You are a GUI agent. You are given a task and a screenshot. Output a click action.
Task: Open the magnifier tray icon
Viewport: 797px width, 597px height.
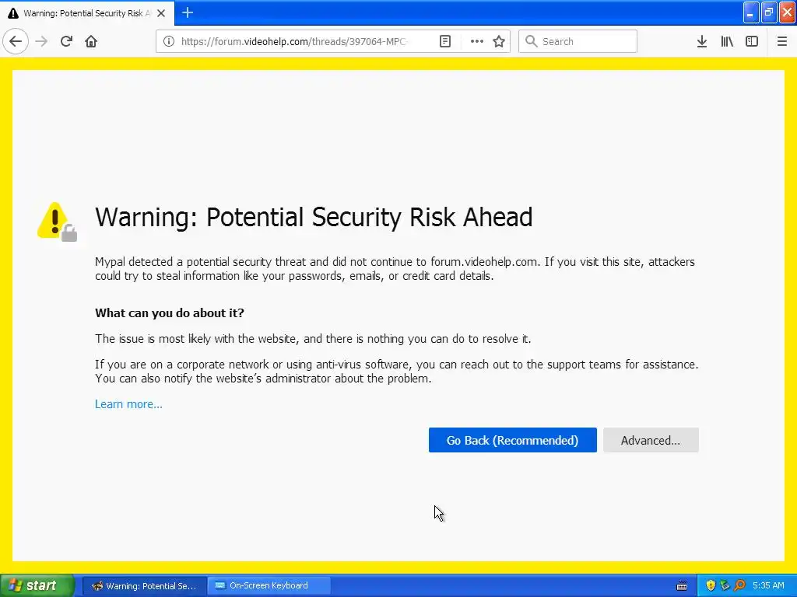tap(739, 586)
